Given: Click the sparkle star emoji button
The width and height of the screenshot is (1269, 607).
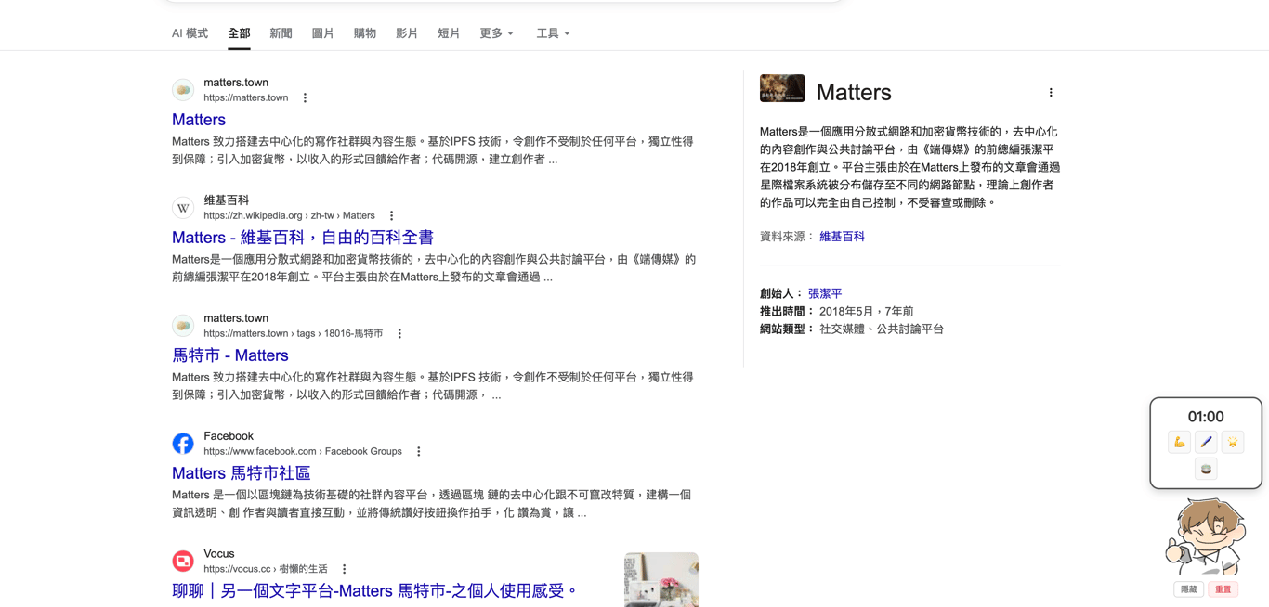Looking at the screenshot, I should pos(1233,442).
